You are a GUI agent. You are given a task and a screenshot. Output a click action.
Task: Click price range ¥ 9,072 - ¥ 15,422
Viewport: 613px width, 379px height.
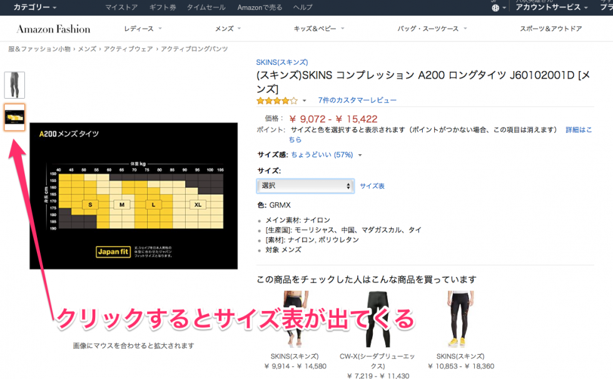(x=333, y=119)
